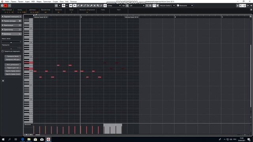Open the Велосити event color dropdown
This screenshot has height=142, width=253.
tap(185, 6)
